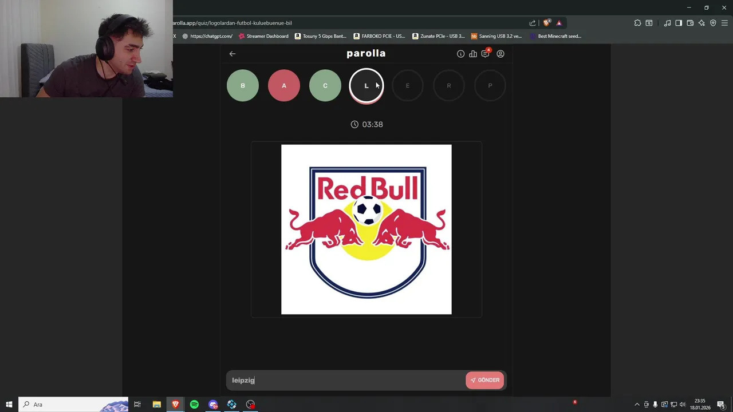The width and height of the screenshot is (733, 412).
Task: Open the messages icon with notification badge
Action: [x=486, y=53]
